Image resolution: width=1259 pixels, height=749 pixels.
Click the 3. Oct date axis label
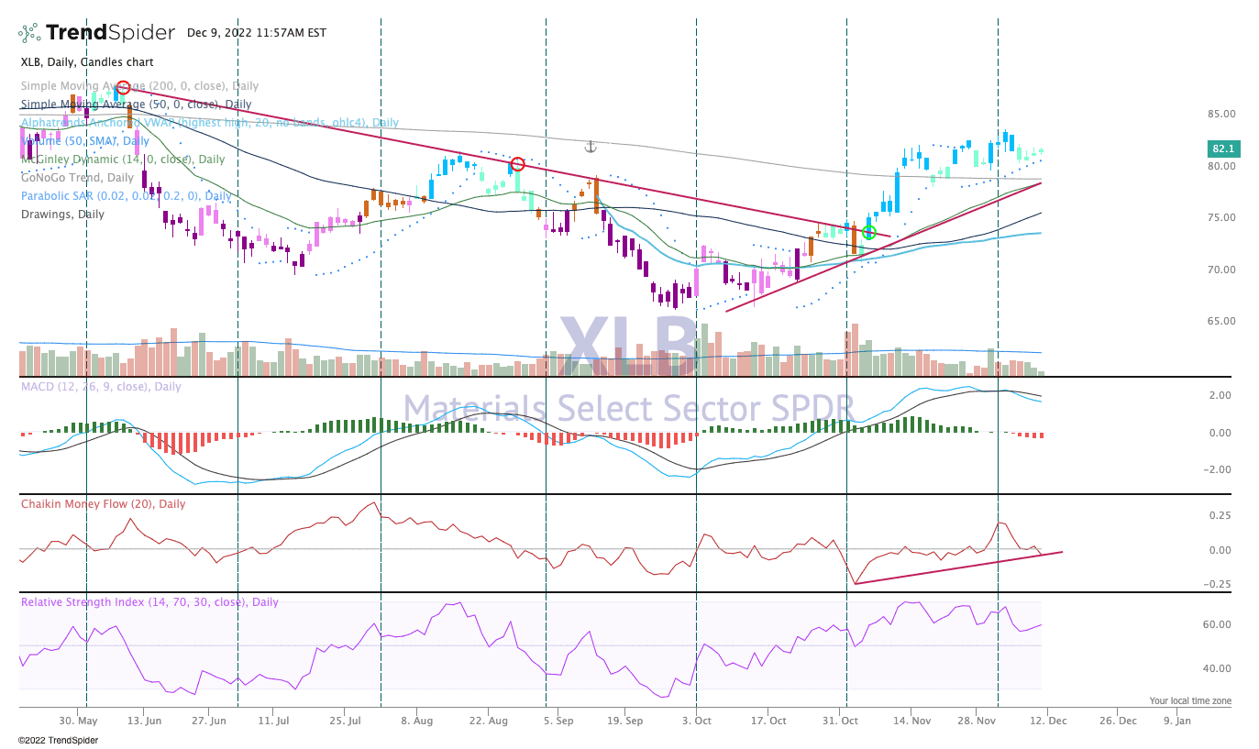[x=697, y=721]
